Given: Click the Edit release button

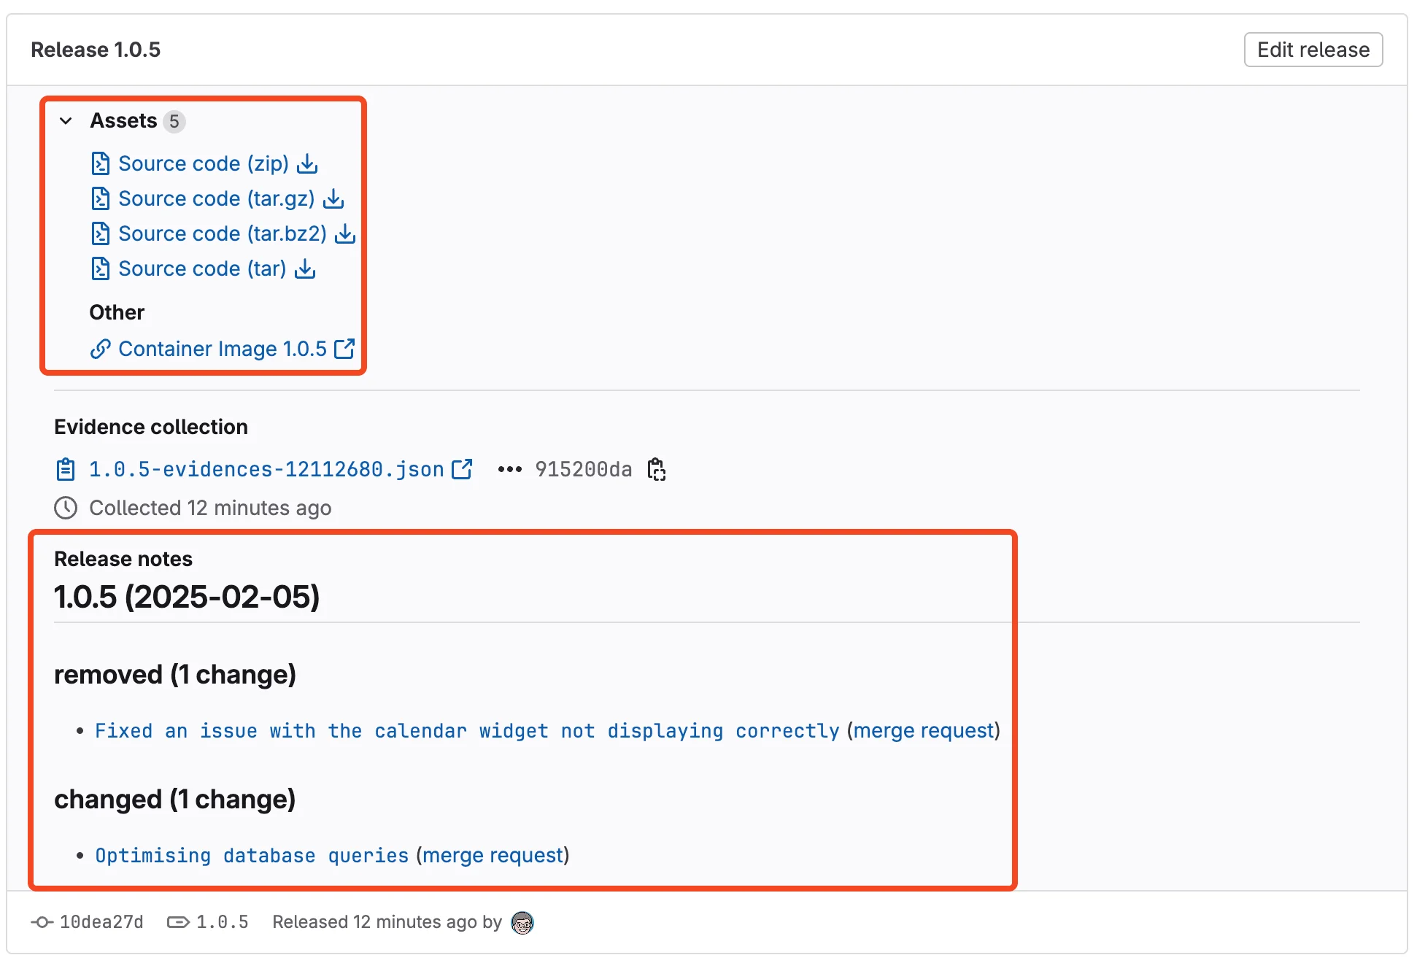Looking at the screenshot, I should (x=1313, y=50).
